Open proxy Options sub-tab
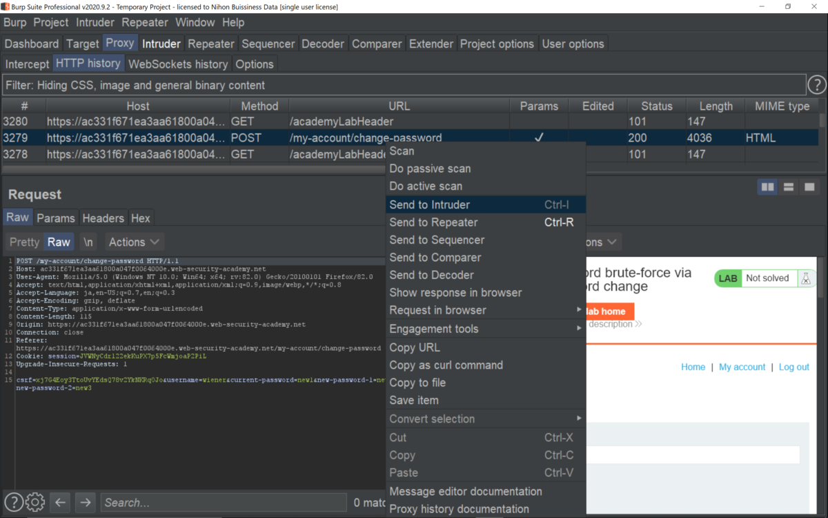Viewport: 828px width, 518px height. point(255,64)
